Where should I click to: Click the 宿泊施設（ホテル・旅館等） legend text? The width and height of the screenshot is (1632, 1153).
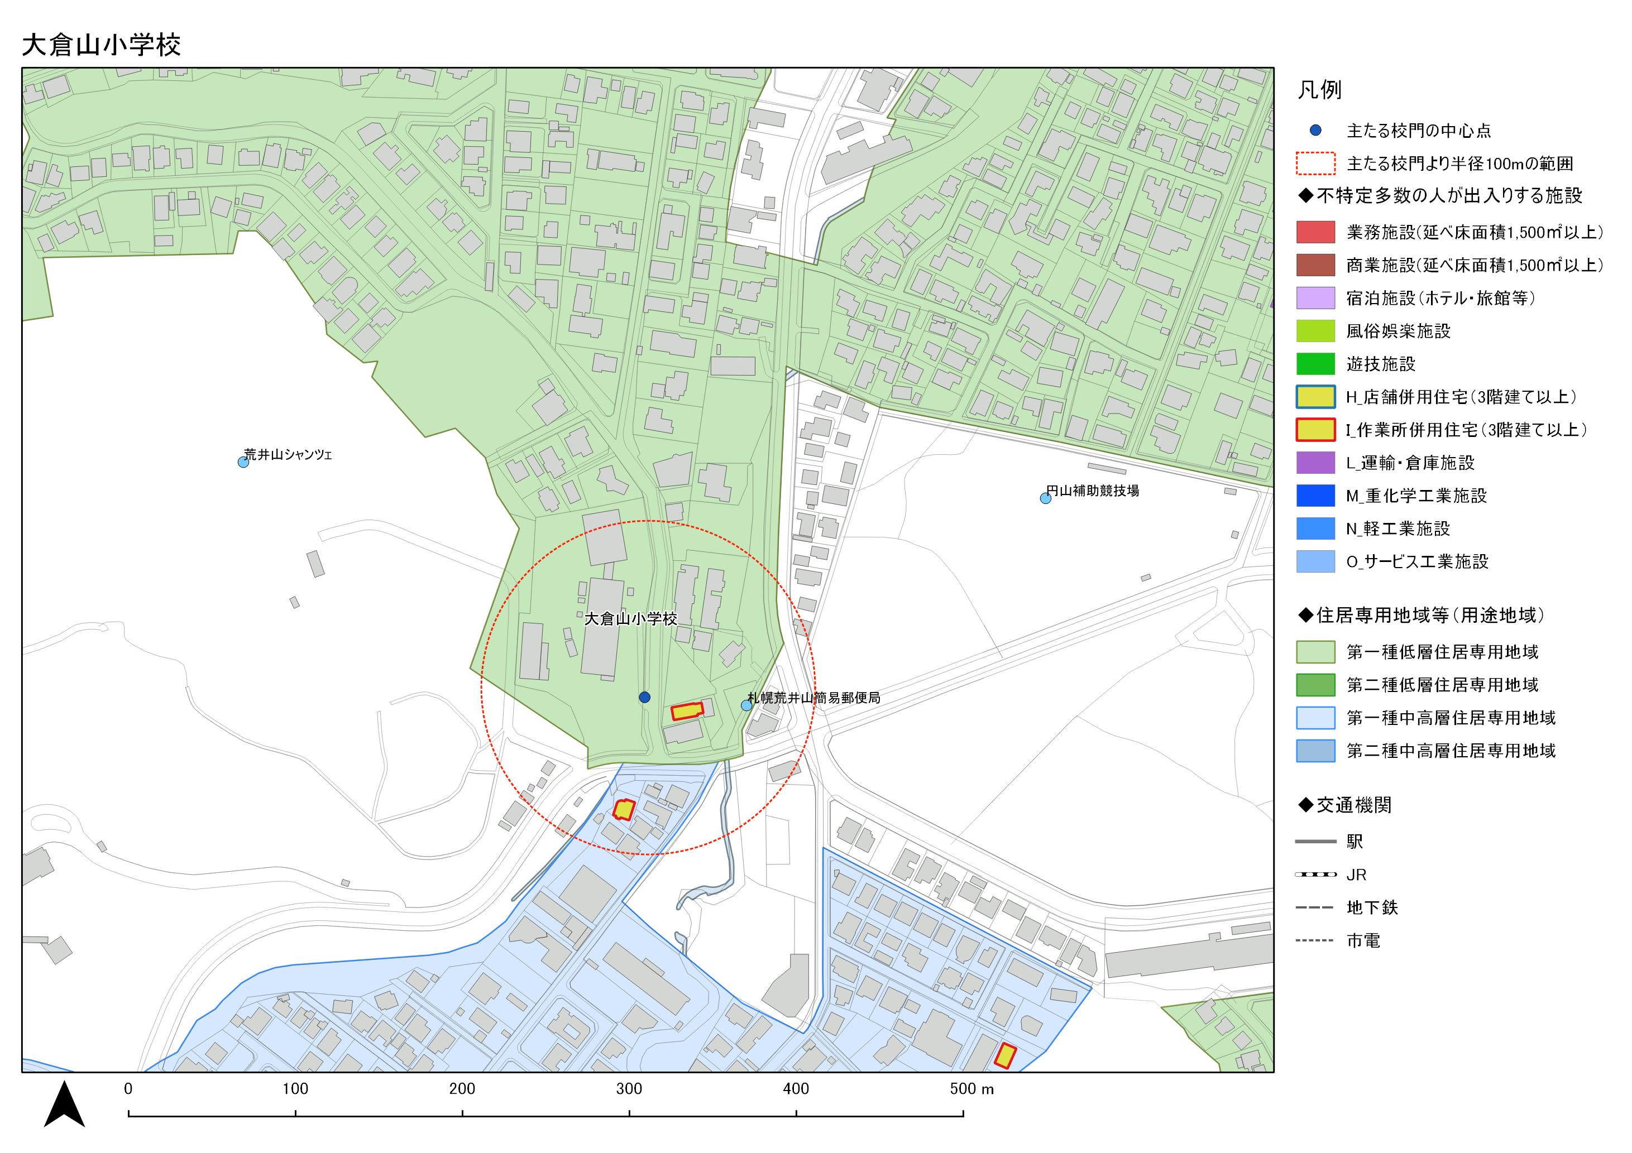pos(1442,299)
